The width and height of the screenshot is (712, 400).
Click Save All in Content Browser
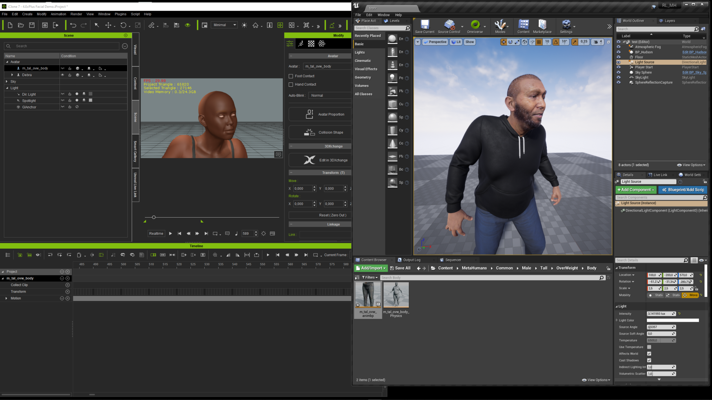pos(400,268)
